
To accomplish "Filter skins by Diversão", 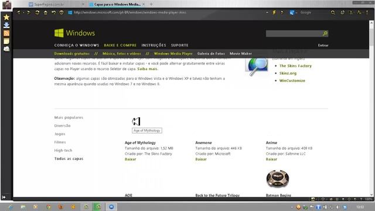I will [x=63, y=125].
